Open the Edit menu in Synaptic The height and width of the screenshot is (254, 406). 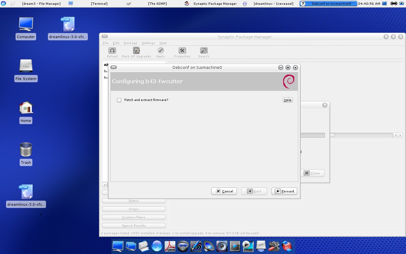(116, 43)
